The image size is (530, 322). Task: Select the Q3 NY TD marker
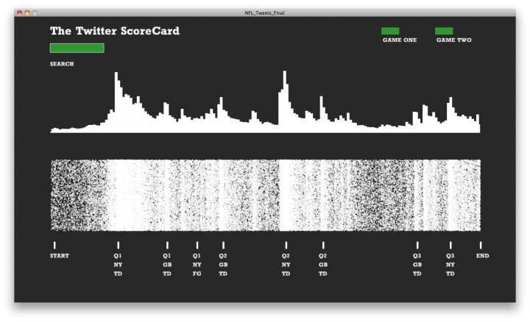pyautogui.click(x=451, y=246)
